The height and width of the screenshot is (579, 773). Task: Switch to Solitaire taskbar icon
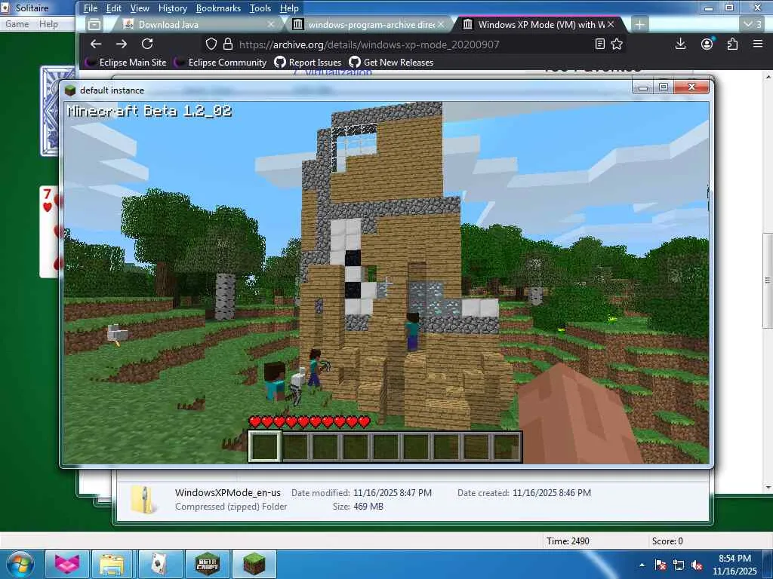(159, 564)
